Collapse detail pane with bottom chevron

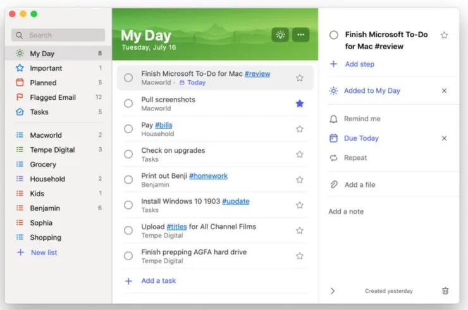pyautogui.click(x=333, y=291)
